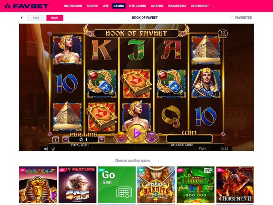Screen dimensions: 273x205
Task: Toggle the Auto Play round button
Action: point(152,137)
